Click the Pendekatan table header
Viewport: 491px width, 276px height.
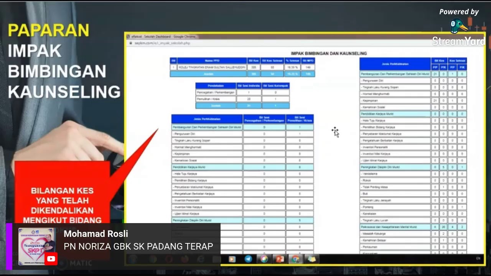click(x=216, y=85)
